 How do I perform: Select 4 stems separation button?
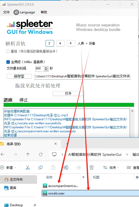60,43
